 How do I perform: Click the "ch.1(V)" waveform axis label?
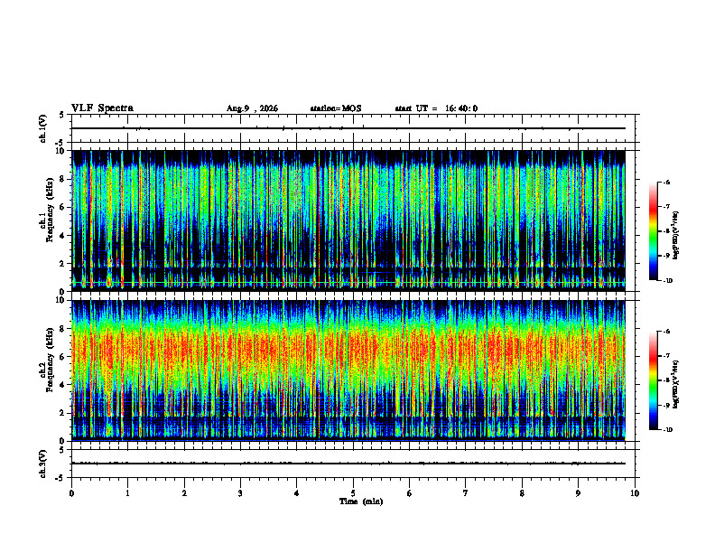(x=43, y=128)
